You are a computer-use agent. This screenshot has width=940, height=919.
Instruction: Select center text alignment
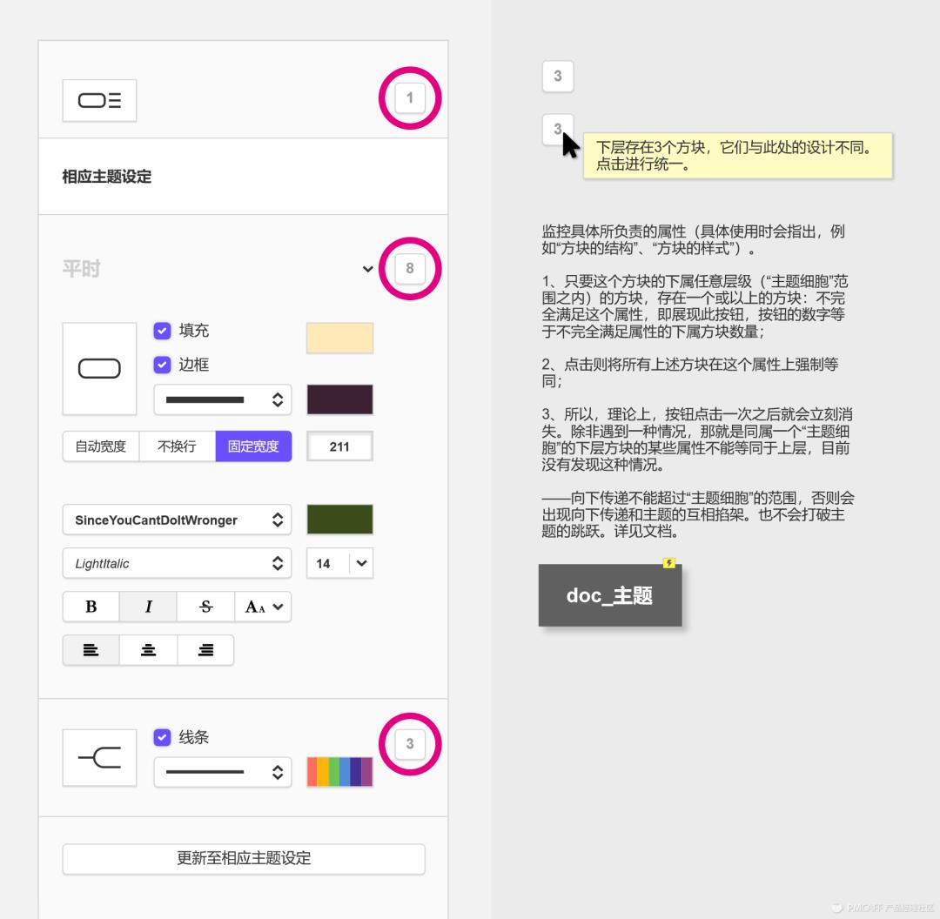[x=148, y=650]
